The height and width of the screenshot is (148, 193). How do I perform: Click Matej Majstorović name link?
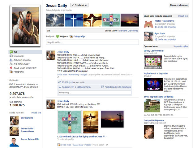[x=165, y=21]
